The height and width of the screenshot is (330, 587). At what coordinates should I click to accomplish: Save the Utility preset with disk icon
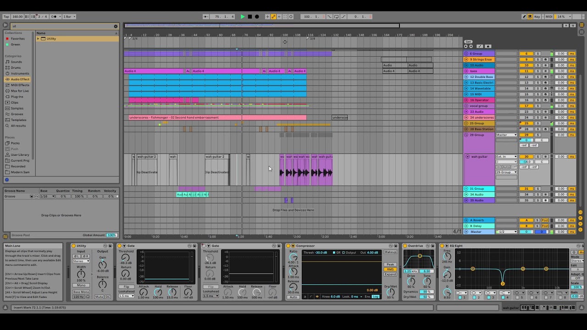click(110, 246)
